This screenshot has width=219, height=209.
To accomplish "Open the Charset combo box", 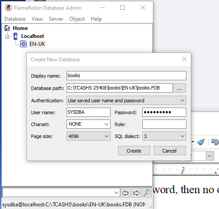I will click(89, 124).
